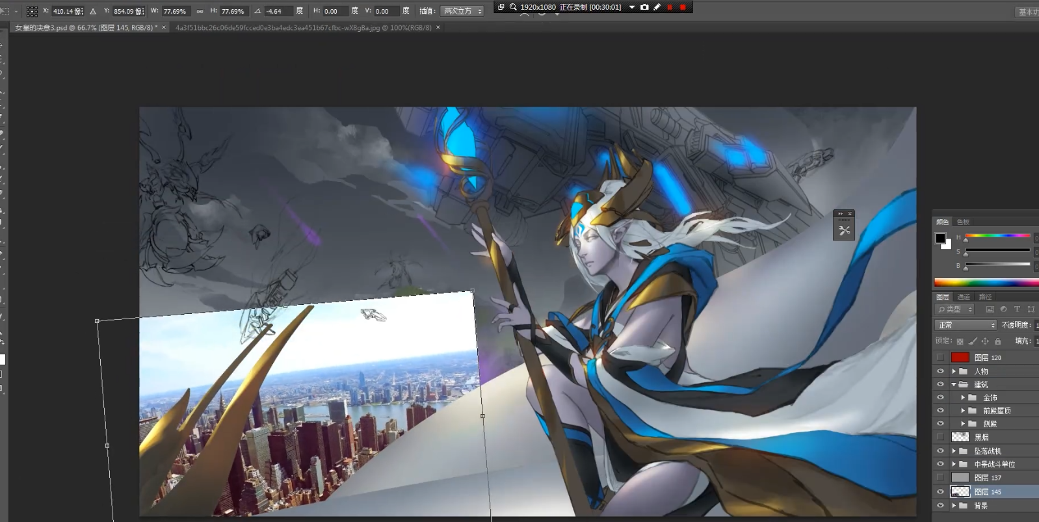Open the 两次立方 interpolation dropdown

[x=462, y=11]
